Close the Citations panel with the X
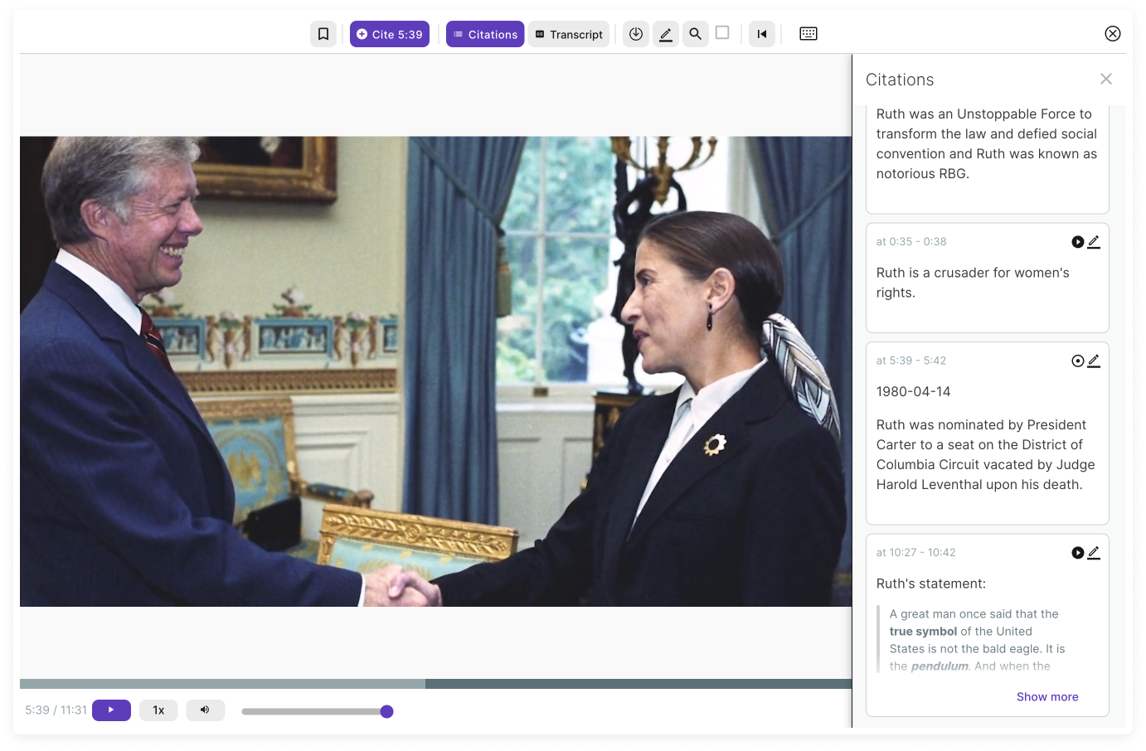This screenshot has width=1146, height=751. [1105, 79]
